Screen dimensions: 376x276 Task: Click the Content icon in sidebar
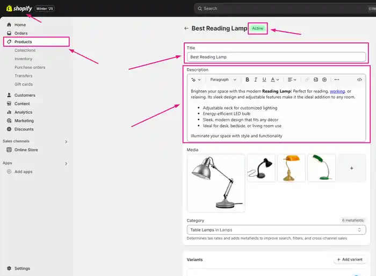(x=9, y=104)
